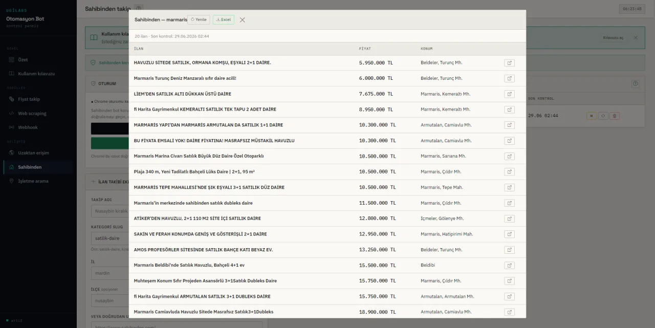Open external link for SAKİN VE FERAH listing
The width and height of the screenshot is (655, 328).
(509, 234)
